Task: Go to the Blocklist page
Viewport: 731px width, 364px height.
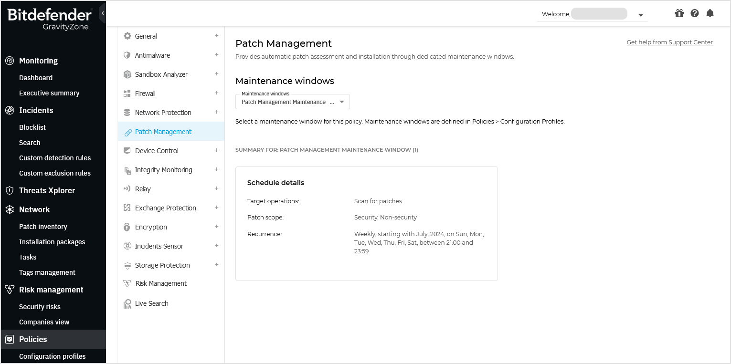Action: click(32, 127)
